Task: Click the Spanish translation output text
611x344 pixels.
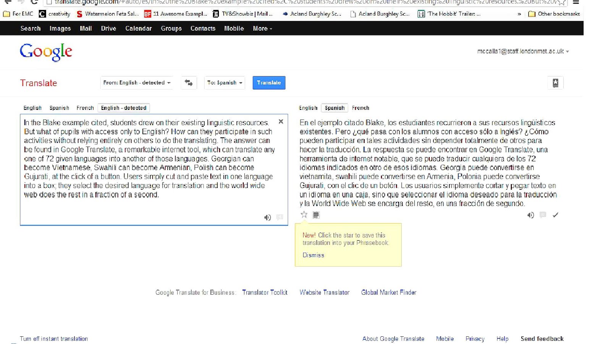Action: point(428,163)
